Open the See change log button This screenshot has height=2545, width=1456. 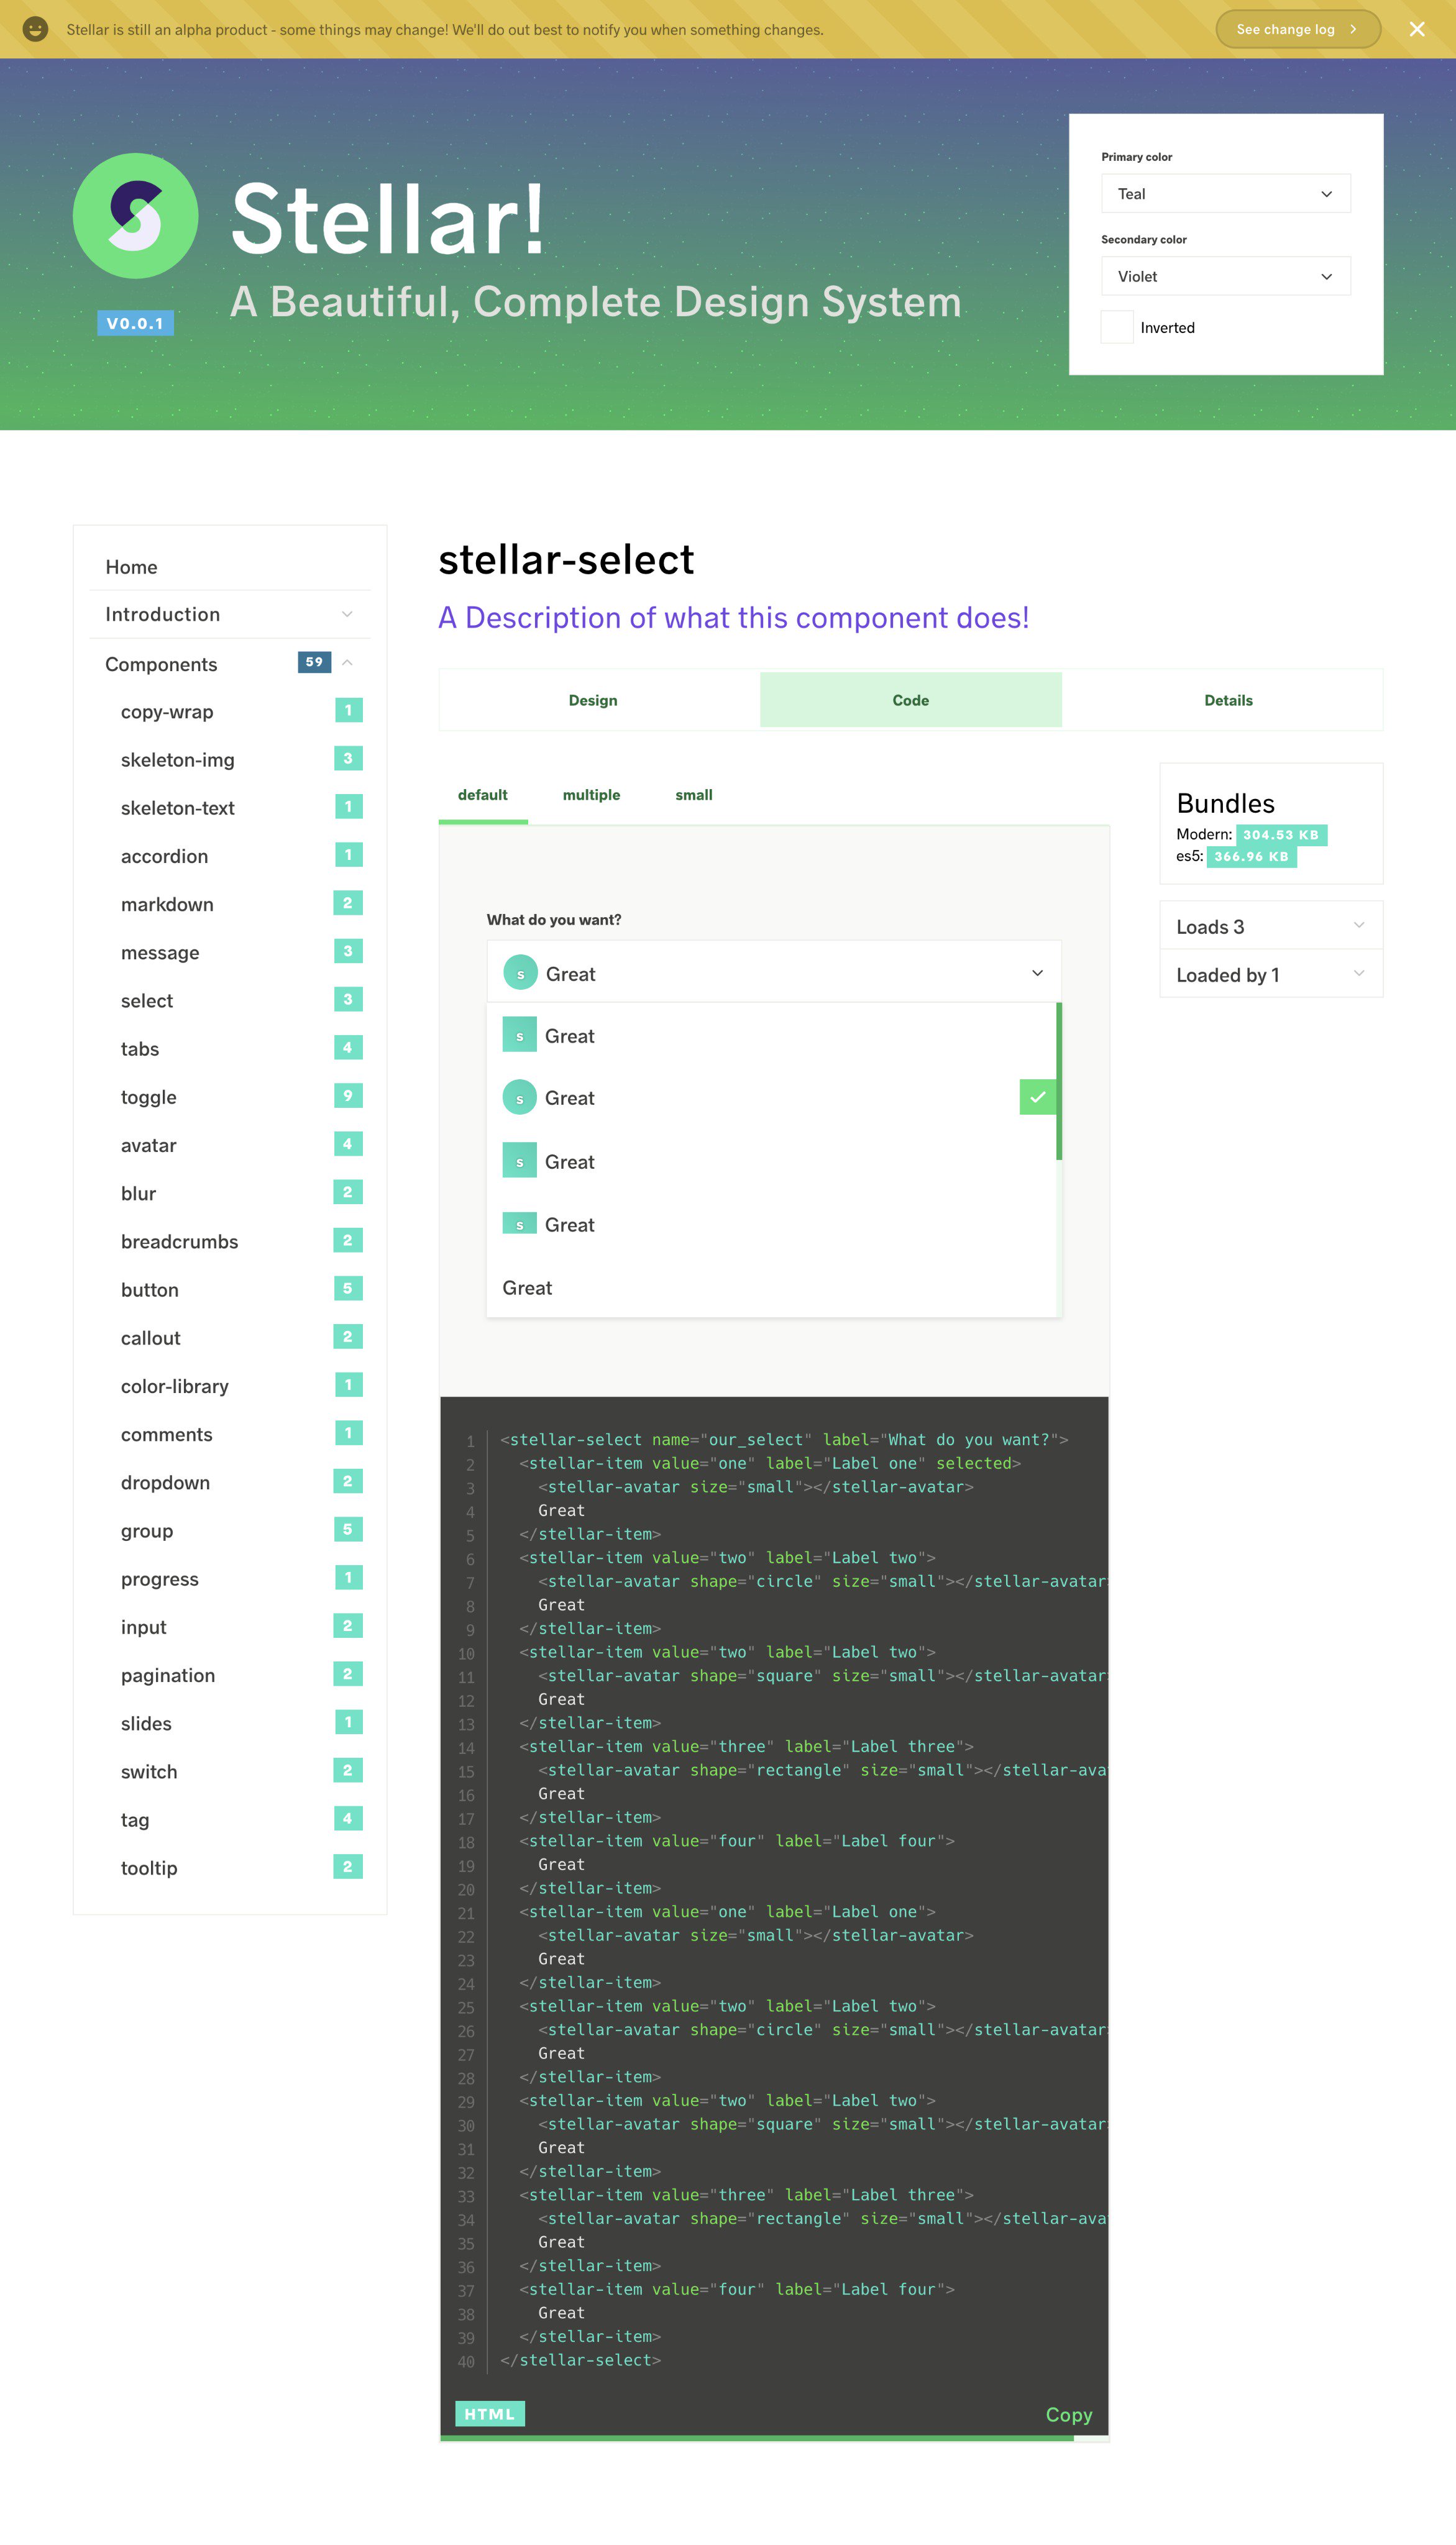point(1297,29)
